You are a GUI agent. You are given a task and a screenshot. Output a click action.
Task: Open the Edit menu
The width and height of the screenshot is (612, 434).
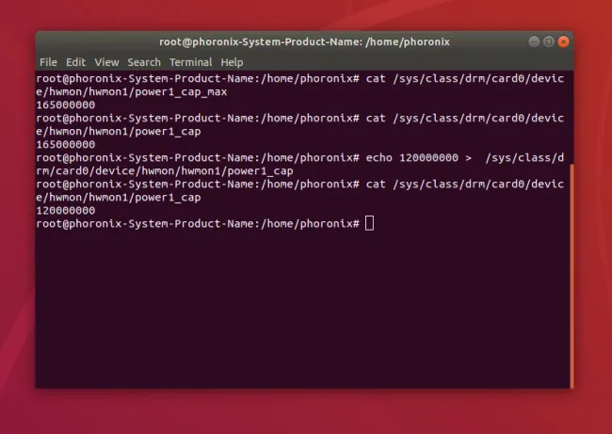click(75, 62)
